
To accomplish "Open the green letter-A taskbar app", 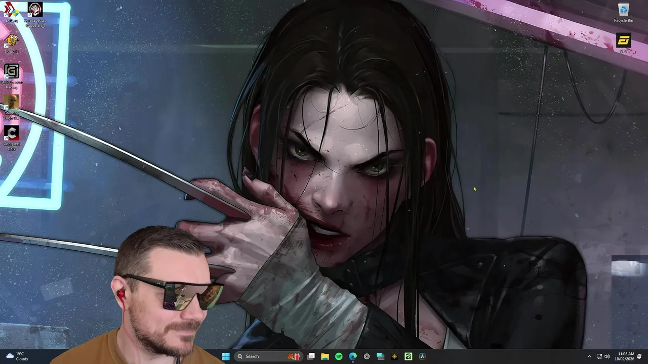I will (x=408, y=356).
